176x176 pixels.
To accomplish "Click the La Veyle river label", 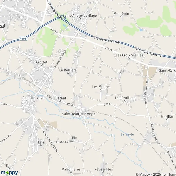I will coord(127,134).
